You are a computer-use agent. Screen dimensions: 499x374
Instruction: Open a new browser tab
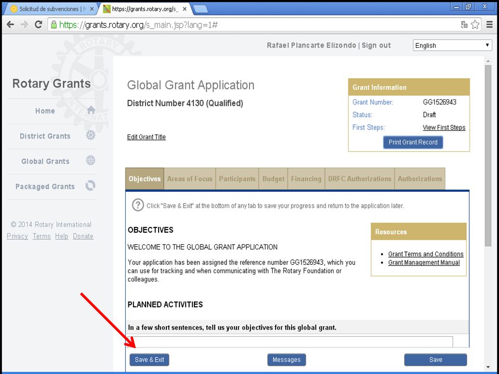tap(201, 9)
